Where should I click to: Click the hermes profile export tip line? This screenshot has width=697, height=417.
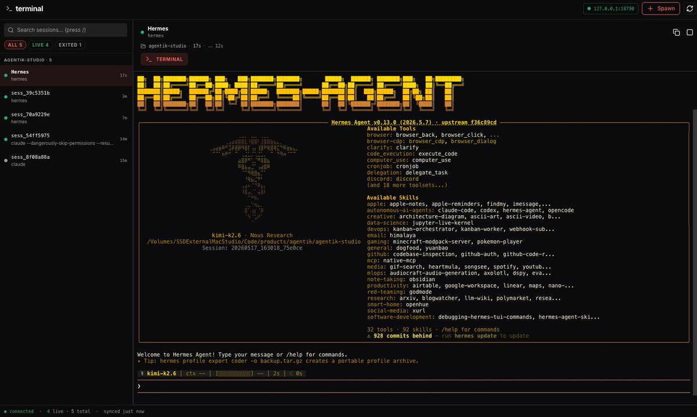[x=278, y=361]
